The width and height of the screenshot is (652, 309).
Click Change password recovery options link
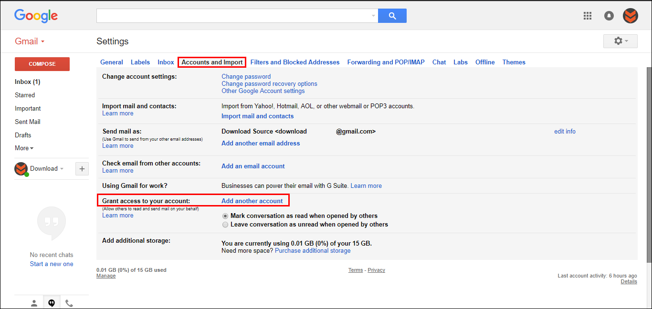tap(269, 83)
